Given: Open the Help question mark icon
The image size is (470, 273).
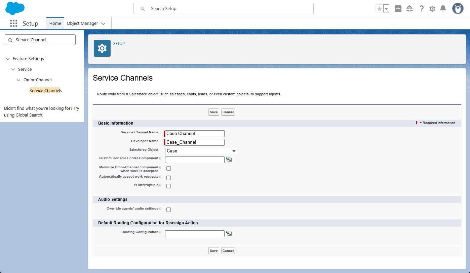Looking at the screenshot, I should coord(421,9).
